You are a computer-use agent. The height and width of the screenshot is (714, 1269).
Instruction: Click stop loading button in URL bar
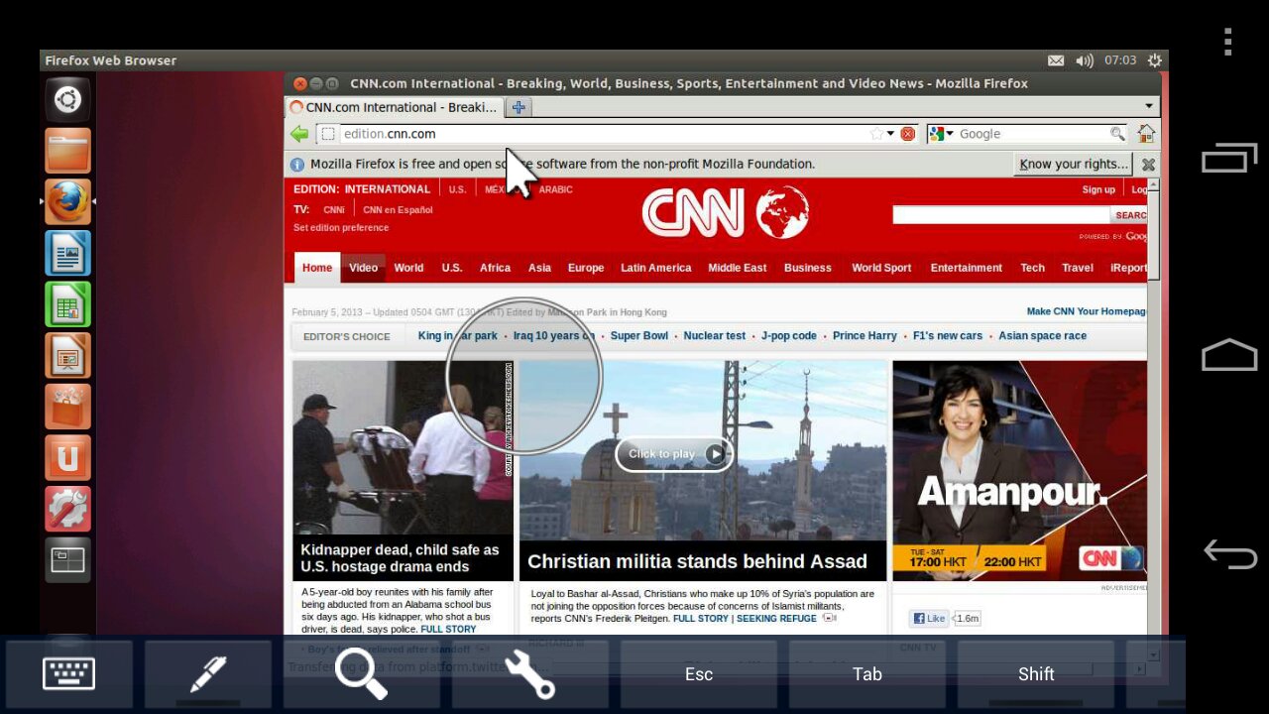click(907, 134)
